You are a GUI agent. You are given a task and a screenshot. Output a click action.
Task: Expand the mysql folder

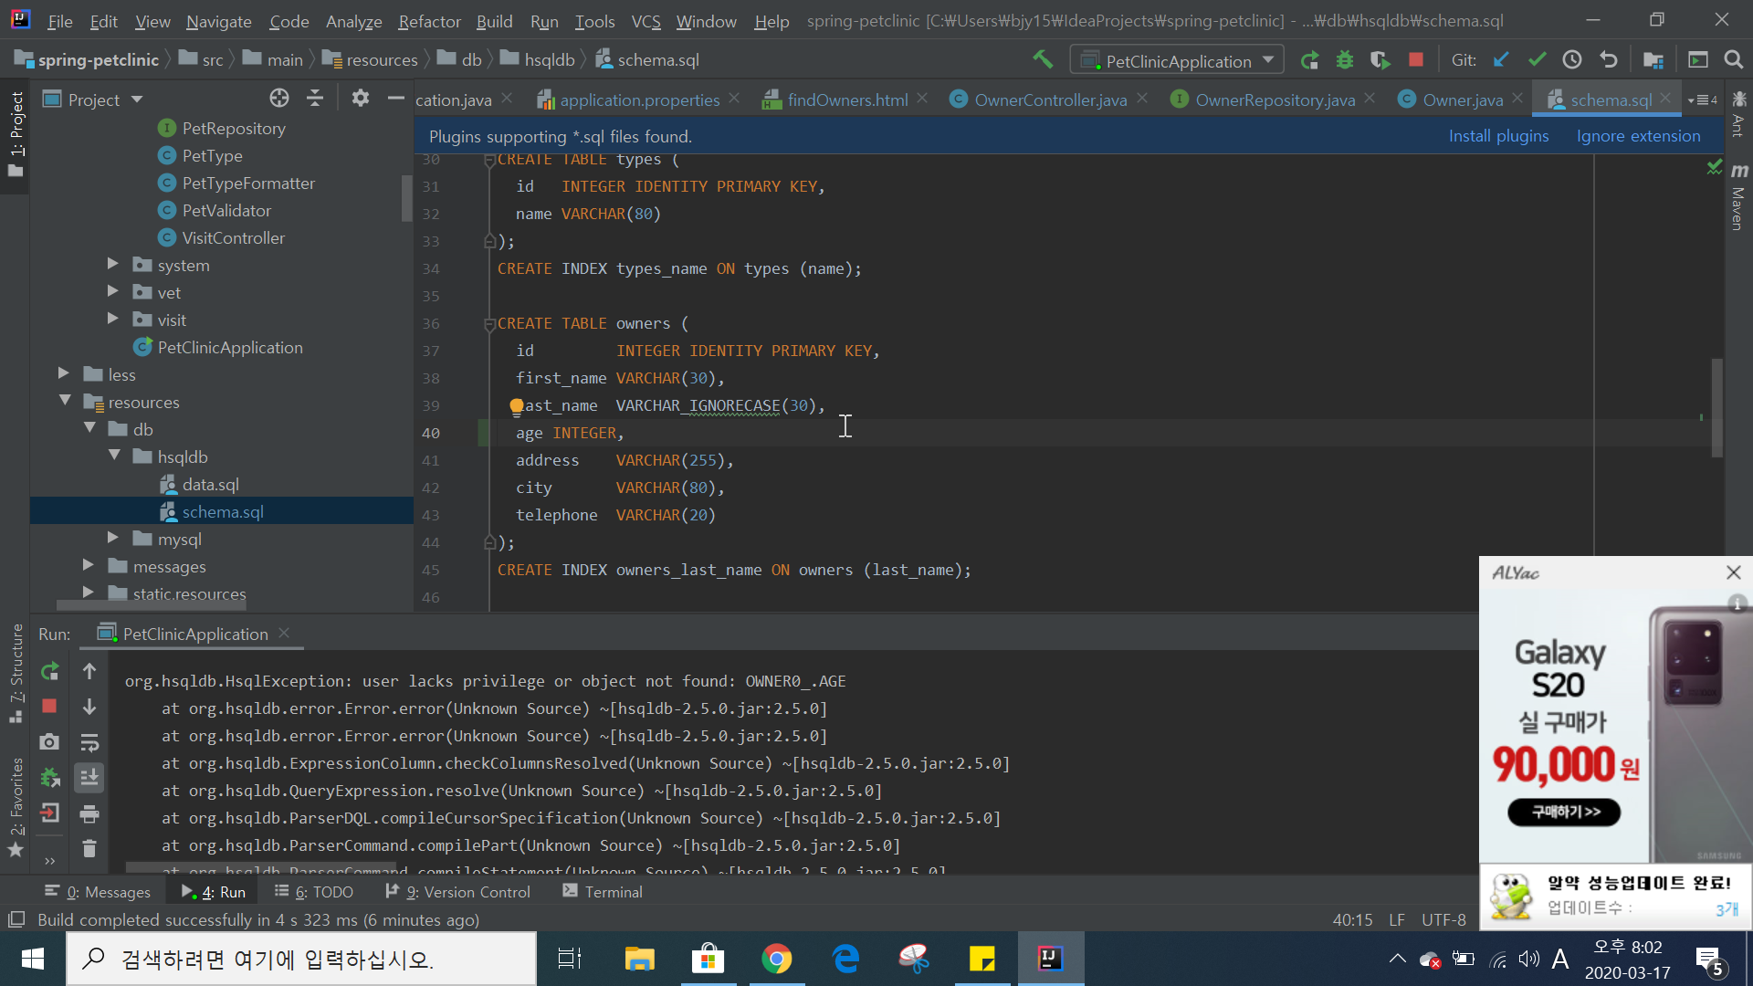113,539
